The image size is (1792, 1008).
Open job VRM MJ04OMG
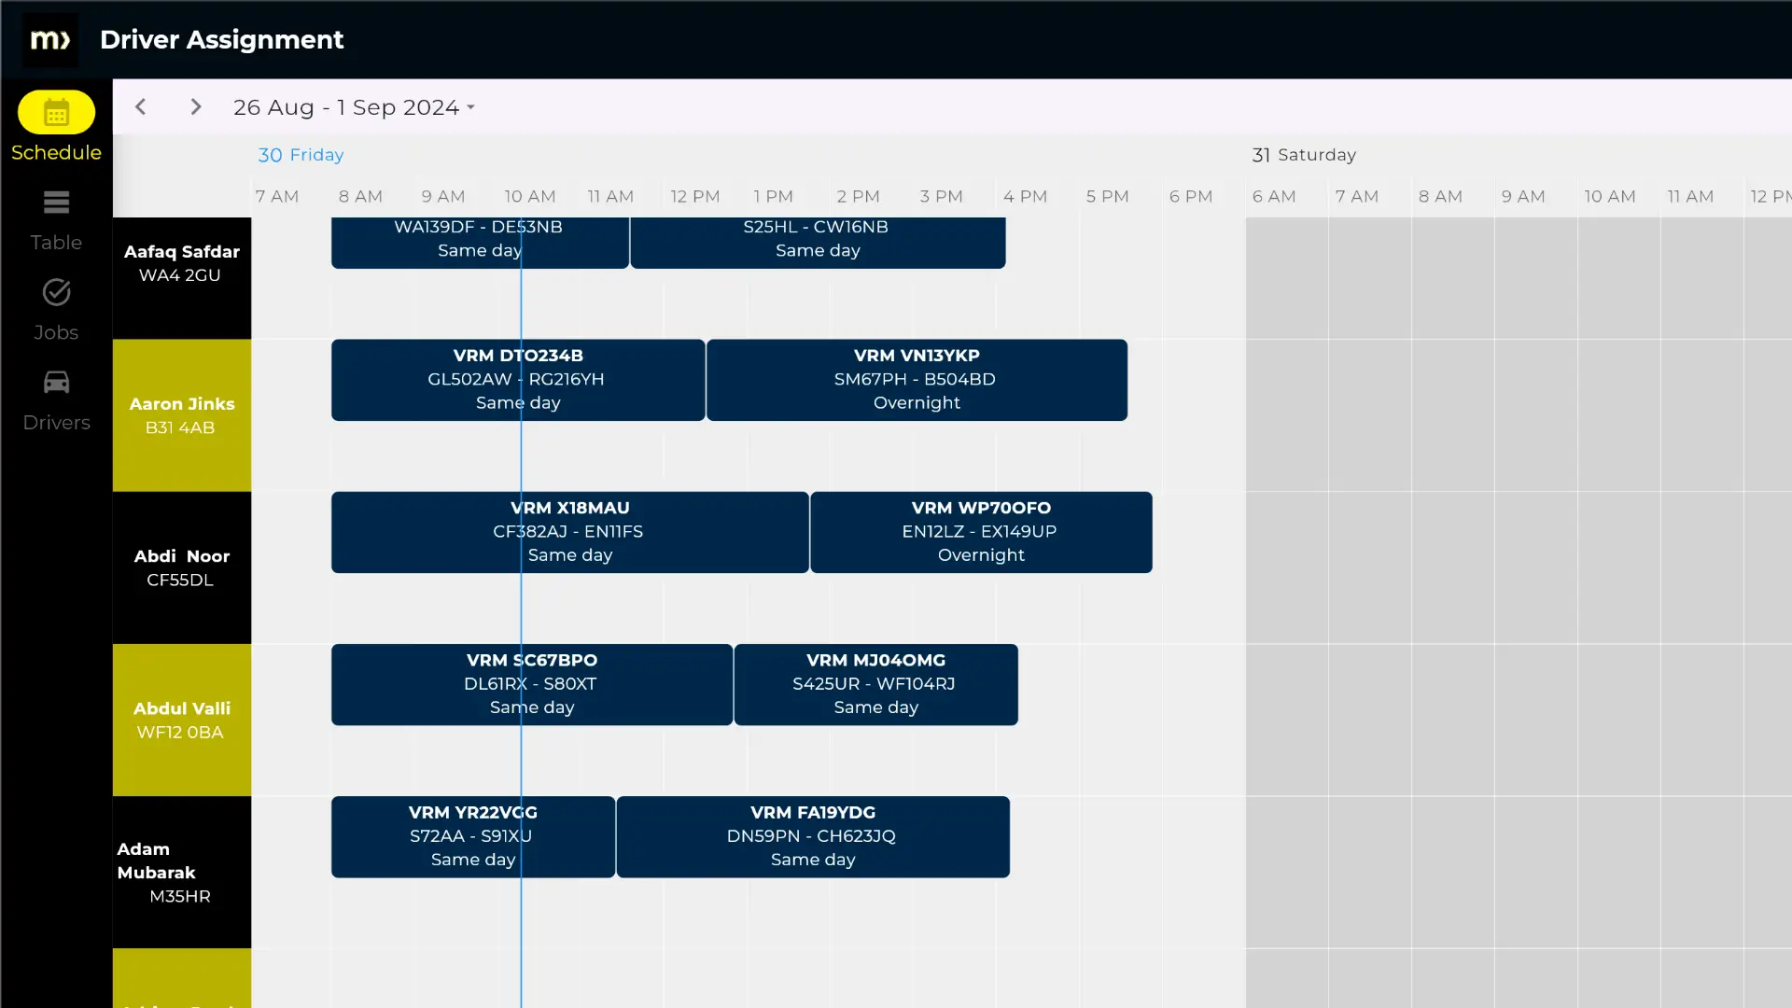(x=875, y=684)
